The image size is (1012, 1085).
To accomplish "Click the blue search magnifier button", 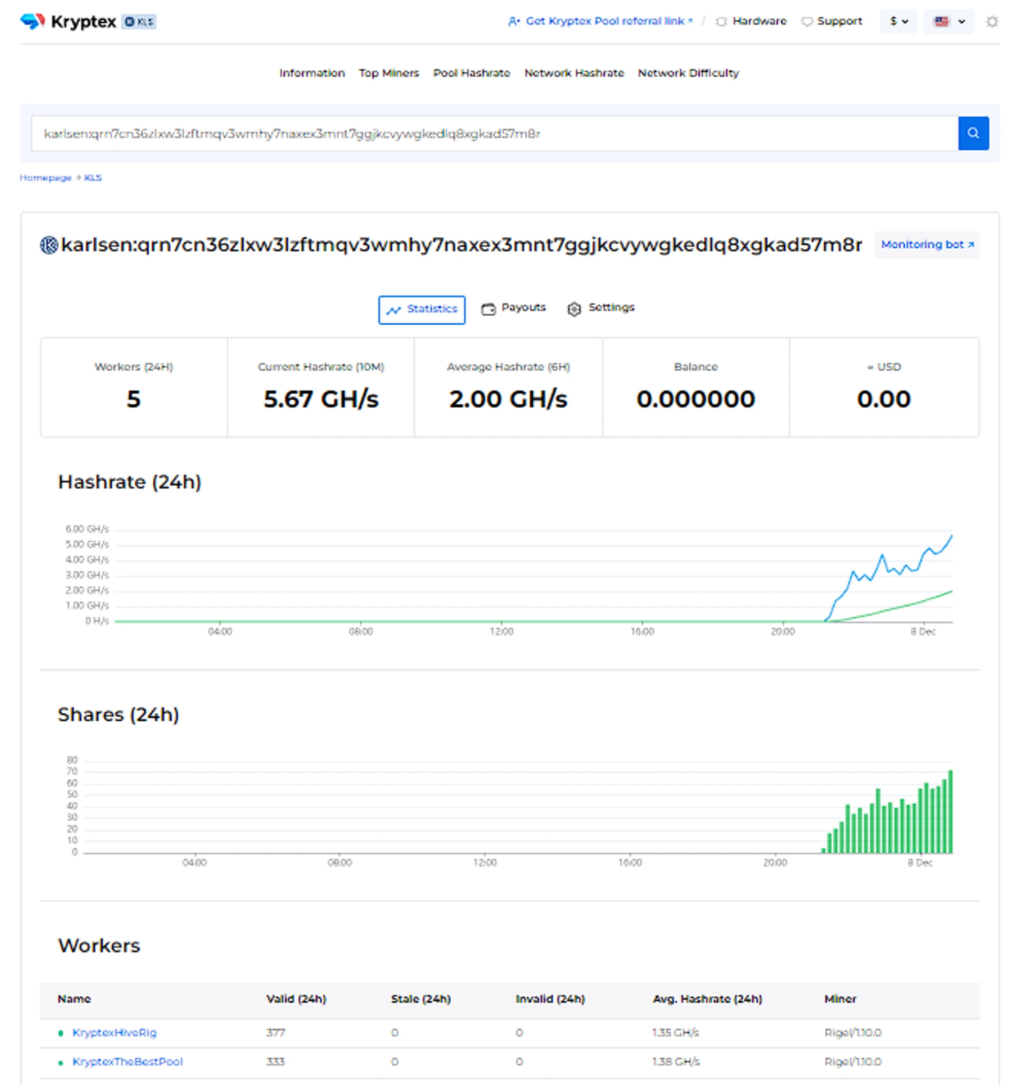I will [x=973, y=133].
